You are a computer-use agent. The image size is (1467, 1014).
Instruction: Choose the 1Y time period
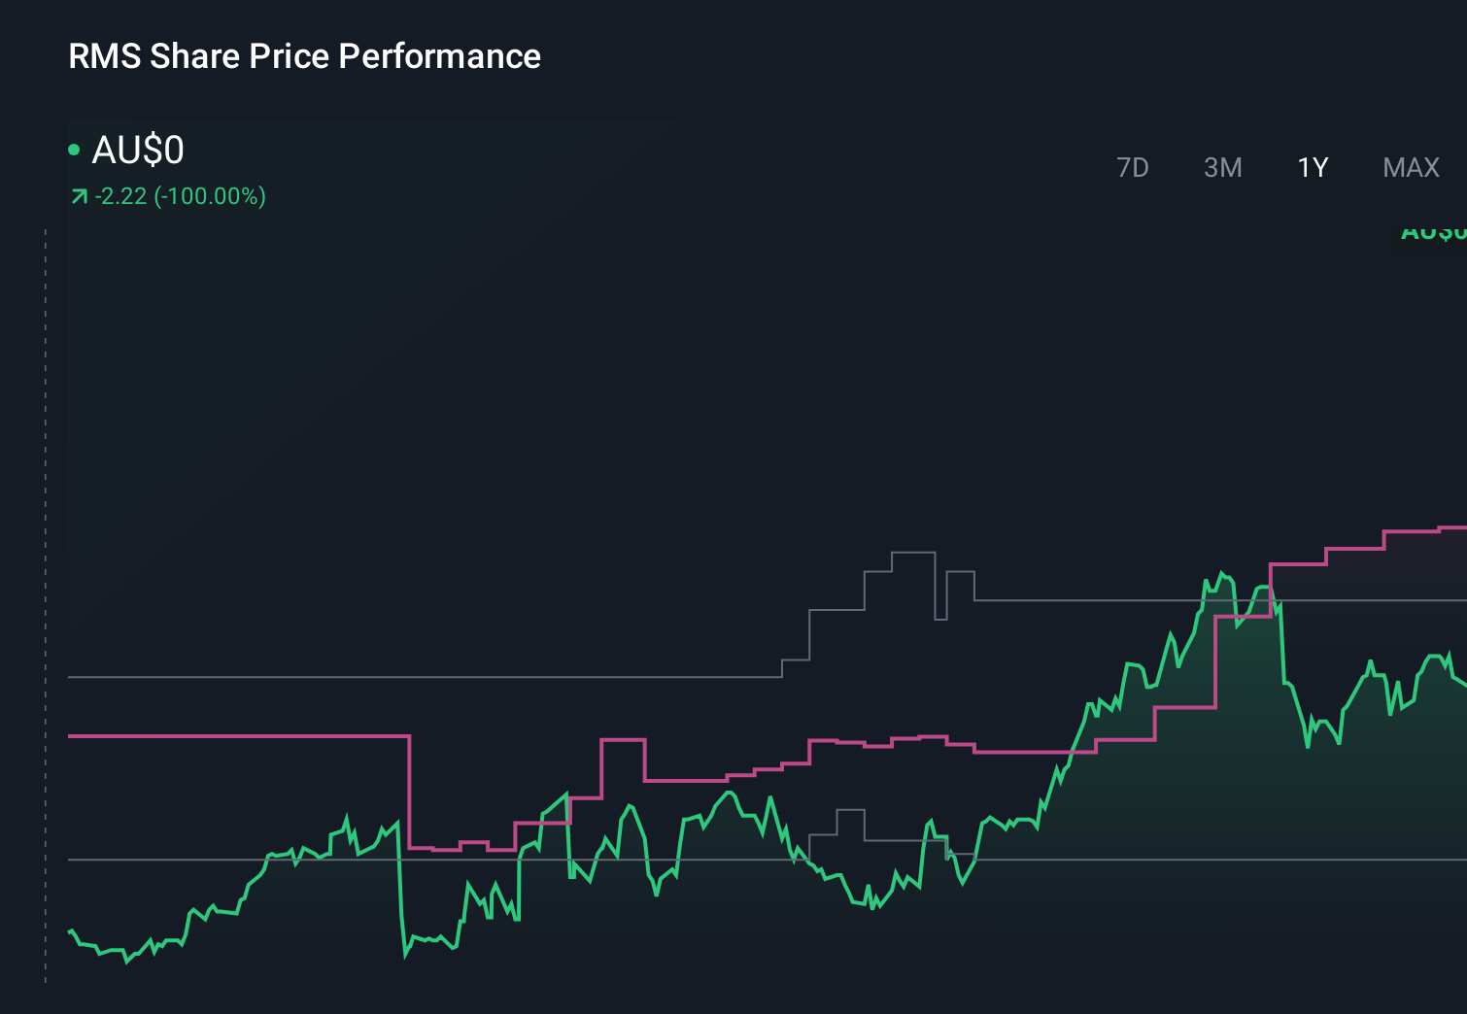point(1313,168)
